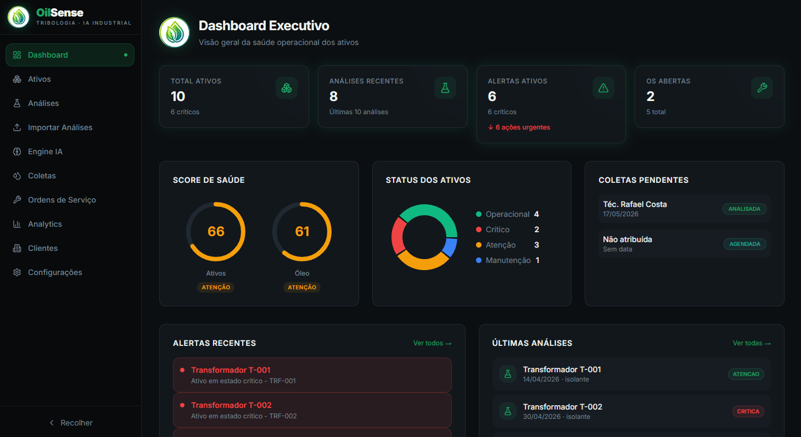Screen dimensions: 801x437
Task: Click the Engine IA brain icon
Action: (x=17, y=152)
